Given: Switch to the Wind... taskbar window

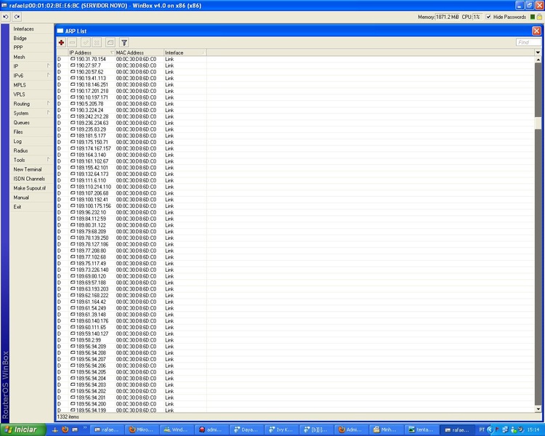Looking at the screenshot, I should click(176, 429).
